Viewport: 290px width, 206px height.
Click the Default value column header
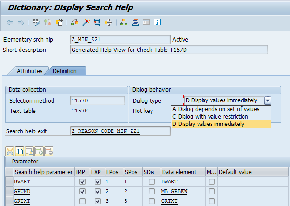click(253, 172)
